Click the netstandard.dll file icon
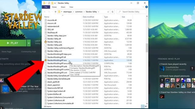 click(46, 26)
